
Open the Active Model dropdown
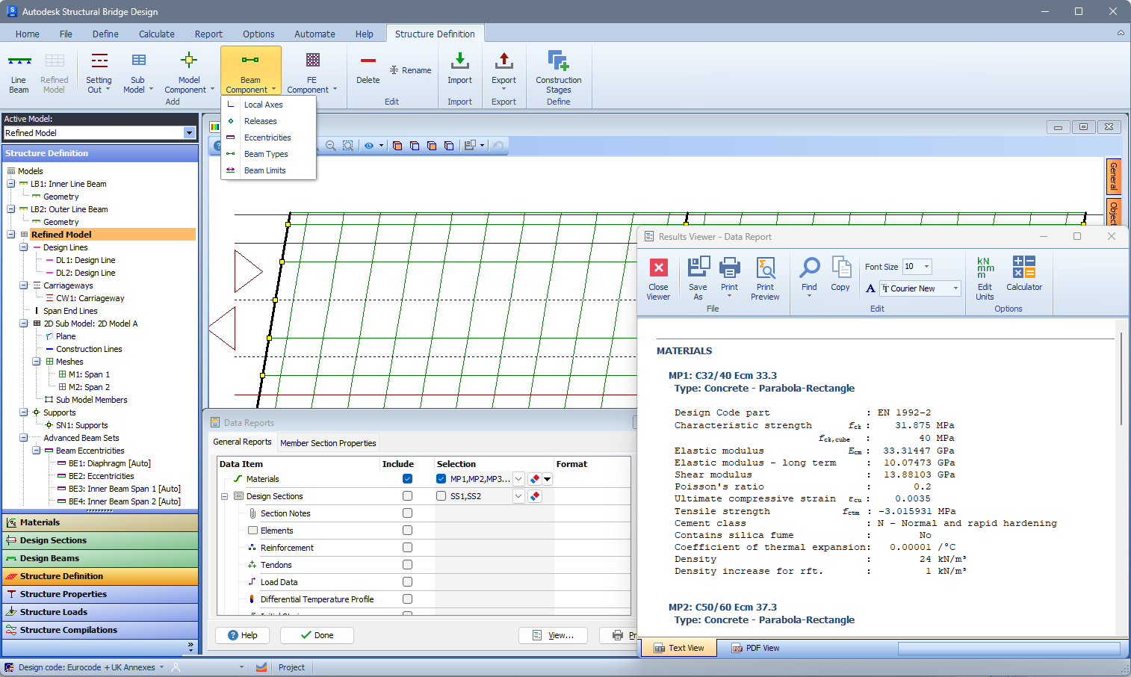(189, 133)
